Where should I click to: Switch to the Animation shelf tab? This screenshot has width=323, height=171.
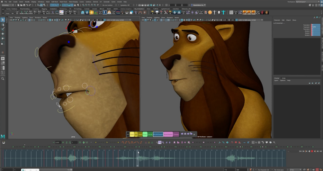pos(53,9)
